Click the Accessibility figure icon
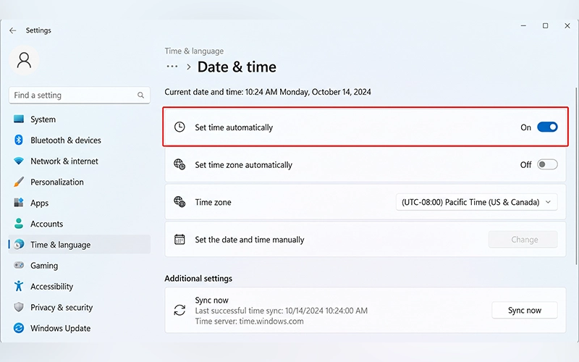The height and width of the screenshot is (362, 579). (x=19, y=286)
